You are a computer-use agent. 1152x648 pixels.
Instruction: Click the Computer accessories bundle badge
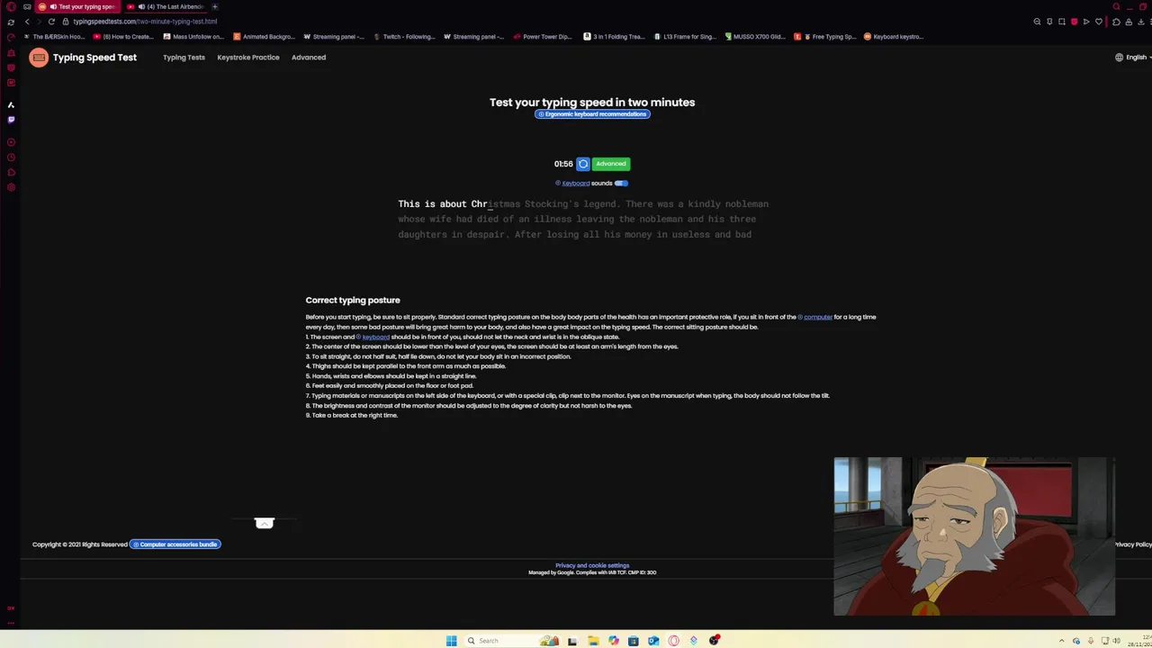click(175, 544)
